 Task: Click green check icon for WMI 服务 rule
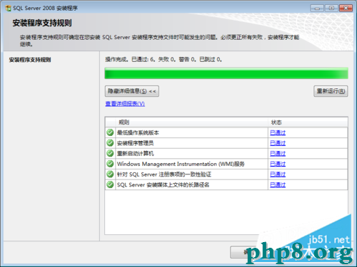[x=110, y=164]
